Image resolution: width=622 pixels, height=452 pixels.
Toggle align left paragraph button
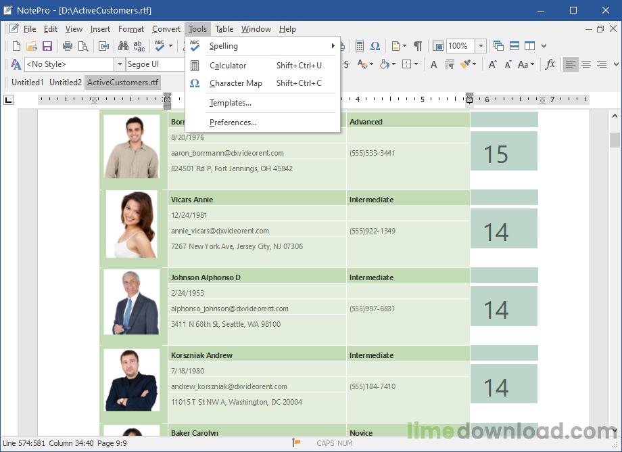pyautogui.click(x=571, y=64)
